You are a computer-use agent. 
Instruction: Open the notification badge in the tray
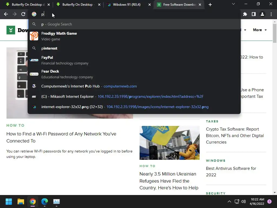pos(269,201)
